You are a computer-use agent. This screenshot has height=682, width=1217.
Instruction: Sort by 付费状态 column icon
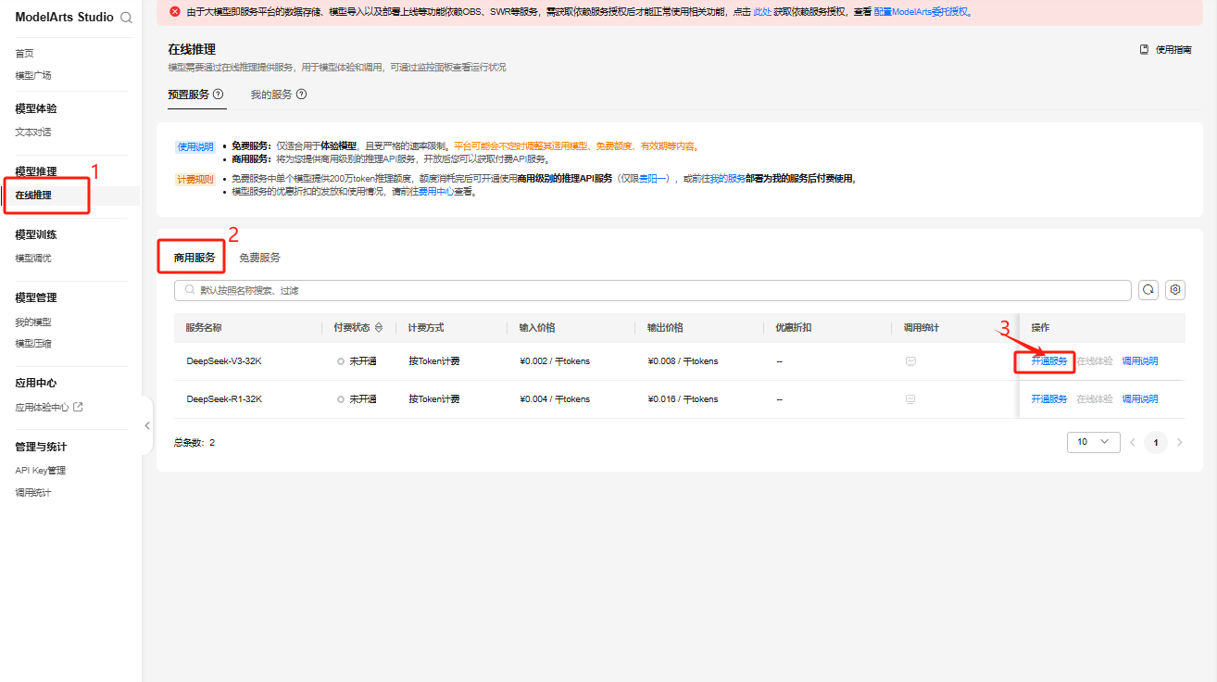pos(379,328)
